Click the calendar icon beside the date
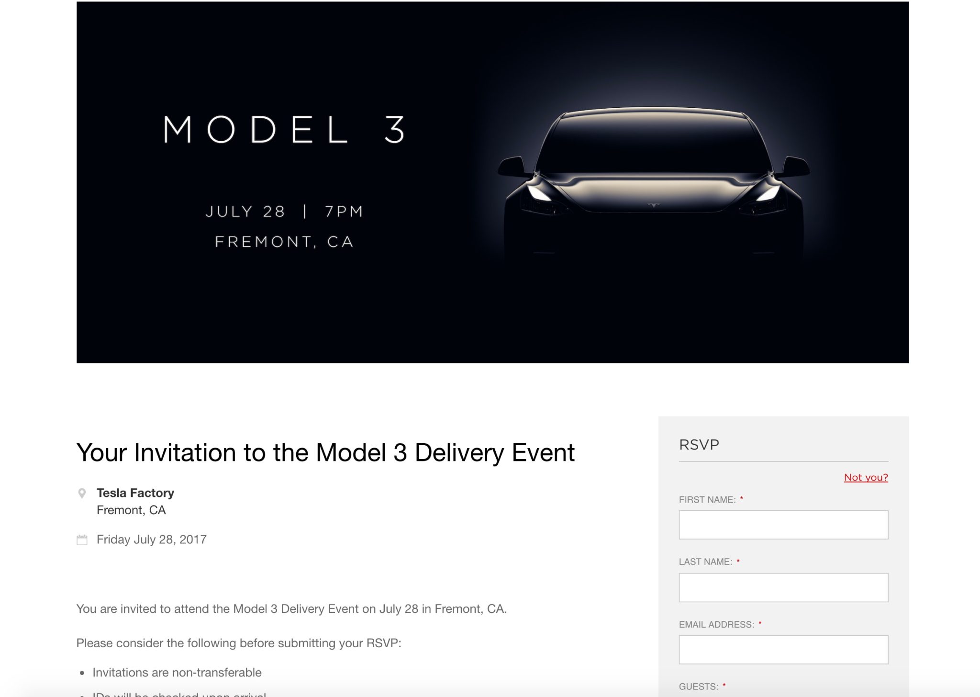 [x=82, y=540]
